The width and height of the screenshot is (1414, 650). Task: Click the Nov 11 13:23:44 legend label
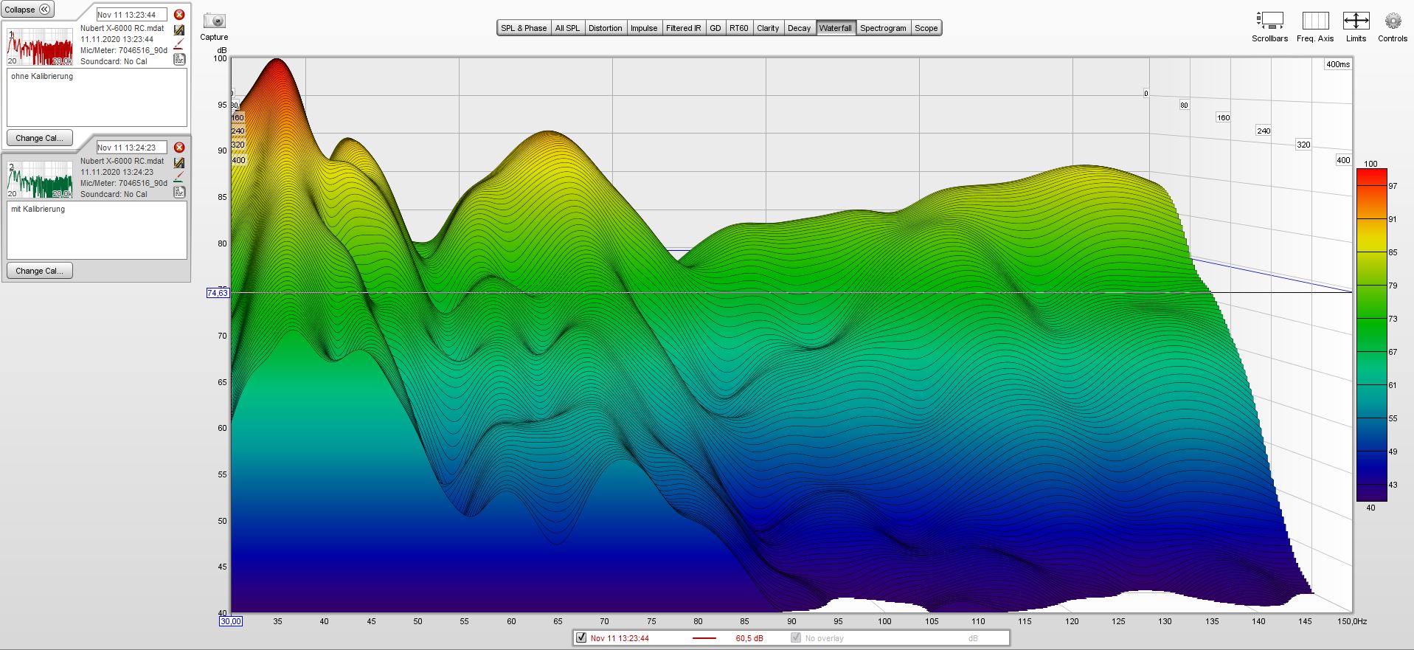click(620, 638)
